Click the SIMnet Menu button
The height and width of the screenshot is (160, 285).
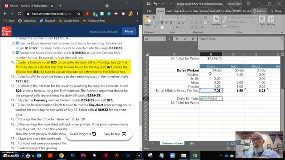129,32
